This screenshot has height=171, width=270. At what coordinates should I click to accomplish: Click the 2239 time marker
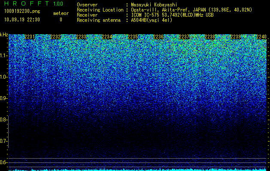236,37
